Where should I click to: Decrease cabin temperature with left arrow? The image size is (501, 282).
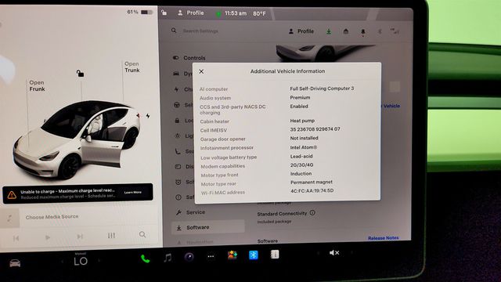tap(63, 262)
